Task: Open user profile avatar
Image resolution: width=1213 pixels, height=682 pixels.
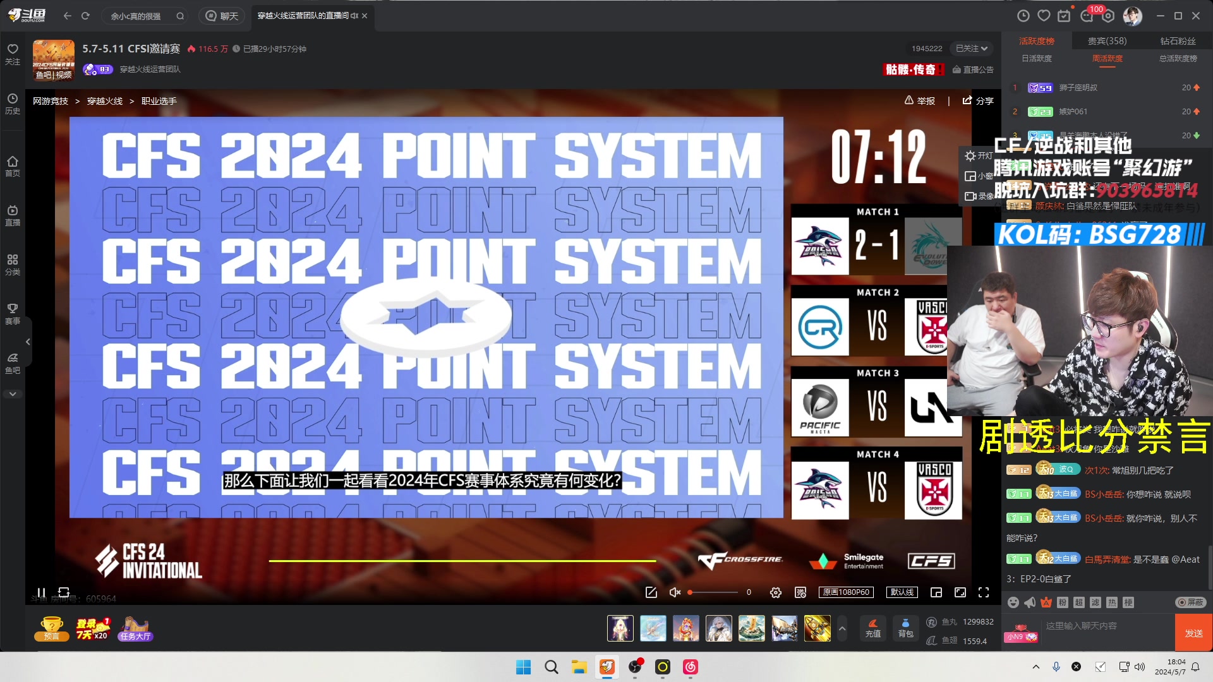Action: [x=1133, y=16]
